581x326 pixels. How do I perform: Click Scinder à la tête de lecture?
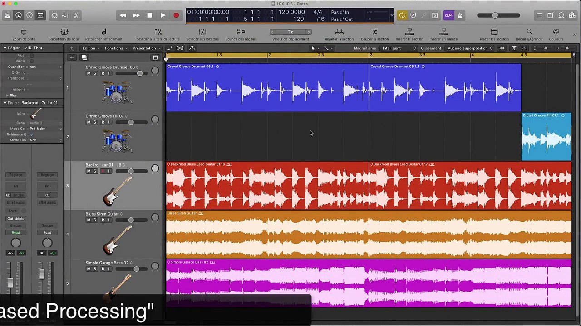click(158, 32)
